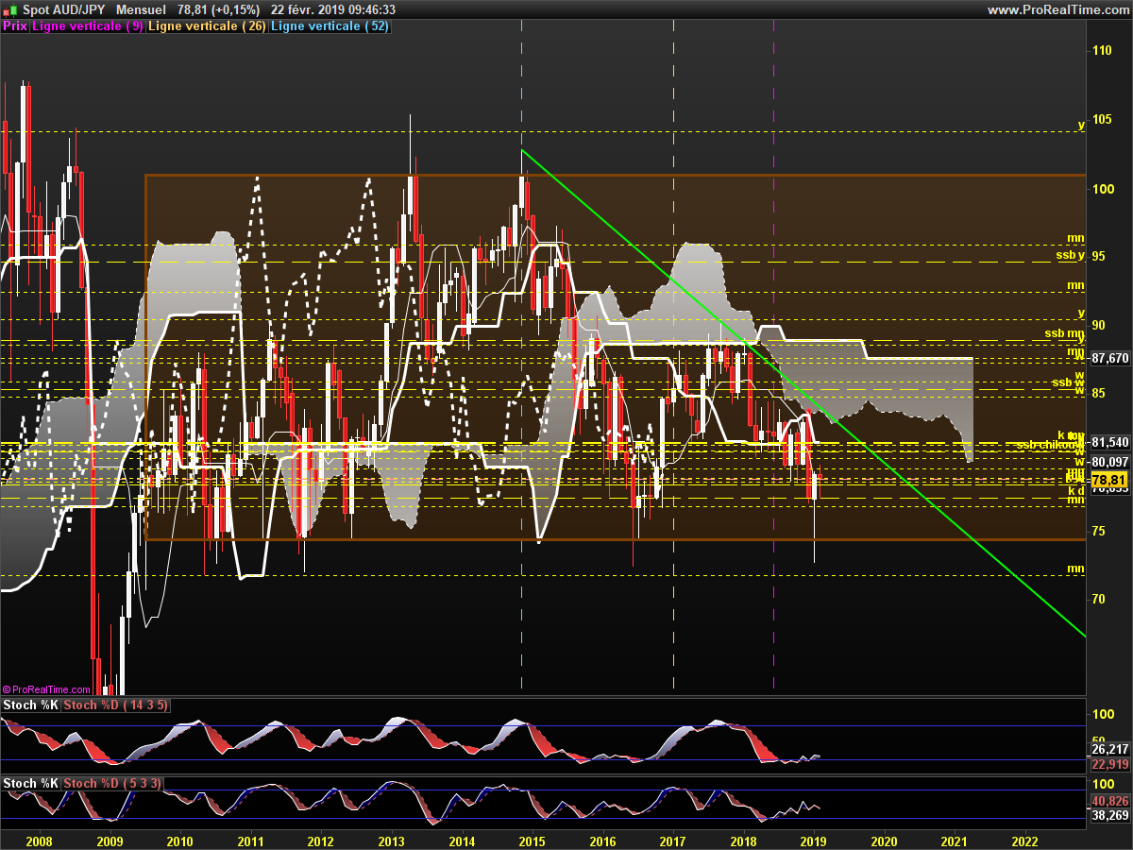Open Ligne verticale (9) settings label
The height and width of the screenshot is (850, 1133).
coord(88,26)
